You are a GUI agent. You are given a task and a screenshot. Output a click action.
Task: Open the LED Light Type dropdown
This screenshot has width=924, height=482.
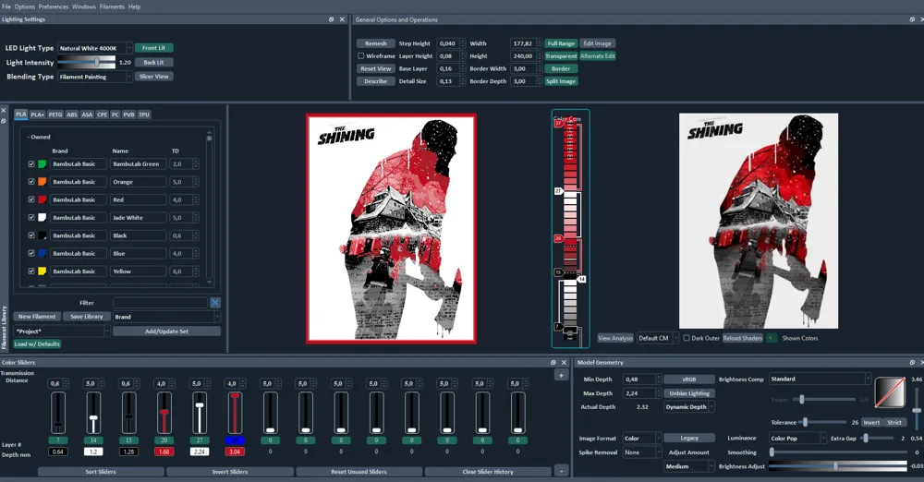(95, 48)
